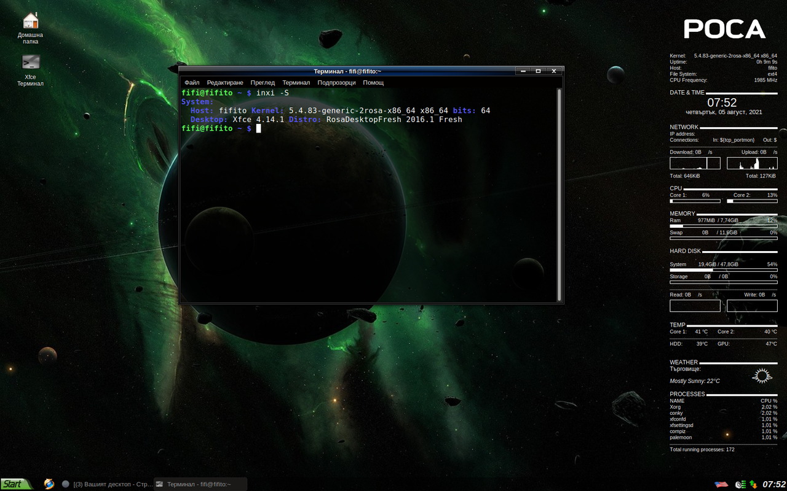Screen dimensions: 787x491
Task: Open the Преглед terminal menu
Action: (x=263, y=82)
